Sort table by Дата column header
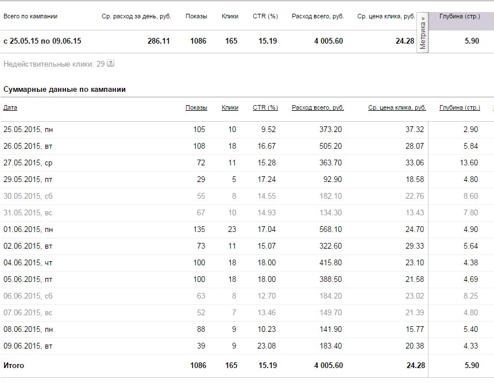This screenshot has width=494, height=383. tap(10, 107)
